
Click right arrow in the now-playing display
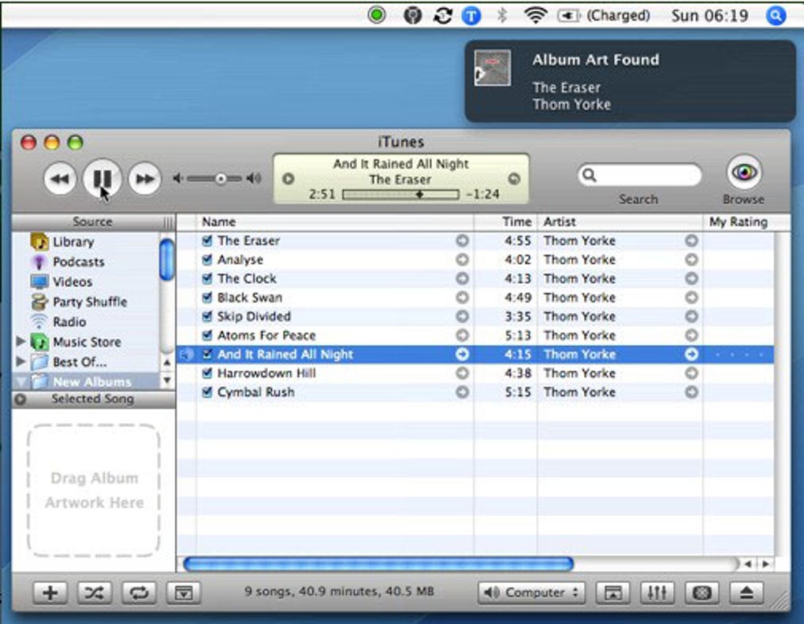point(514,179)
